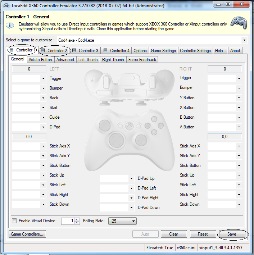Click Controller 4 tab status square icon
This screenshot has height=255, width=254.
coord(105,50)
